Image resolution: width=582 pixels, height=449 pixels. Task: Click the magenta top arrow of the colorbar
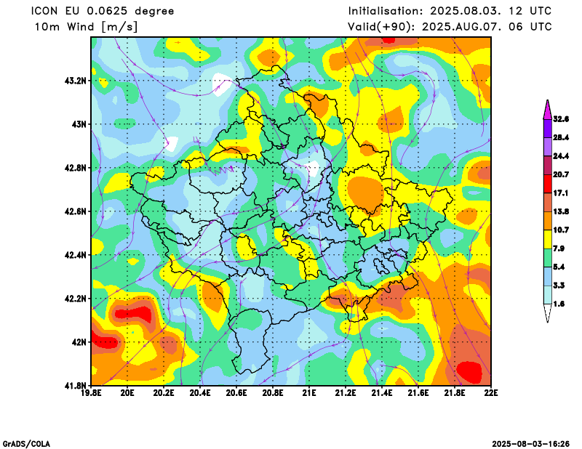pyautogui.click(x=548, y=110)
